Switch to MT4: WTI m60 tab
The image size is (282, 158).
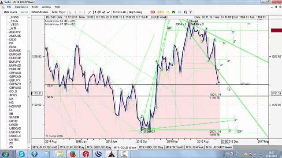click(x=174, y=147)
